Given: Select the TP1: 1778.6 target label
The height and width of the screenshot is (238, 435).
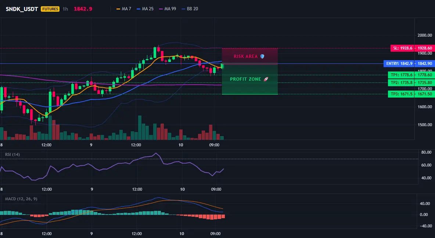Looking at the screenshot, I should pyautogui.click(x=402, y=75).
